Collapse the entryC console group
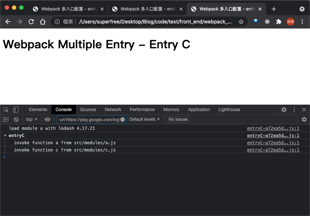The width and height of the screenshot is (310, 216). [x=5, y=135]
